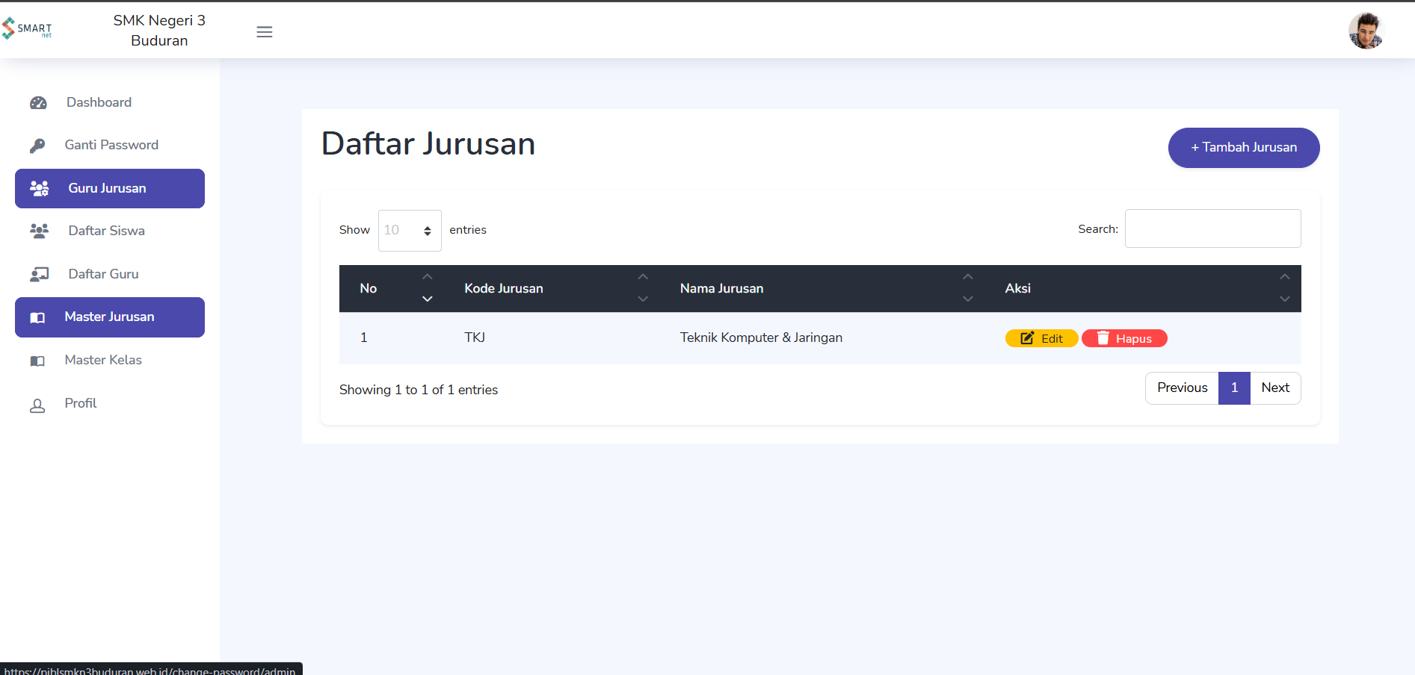1415x675 pixels.
Task: Open Master Jurusan menu item
Action: click(110, 317)
